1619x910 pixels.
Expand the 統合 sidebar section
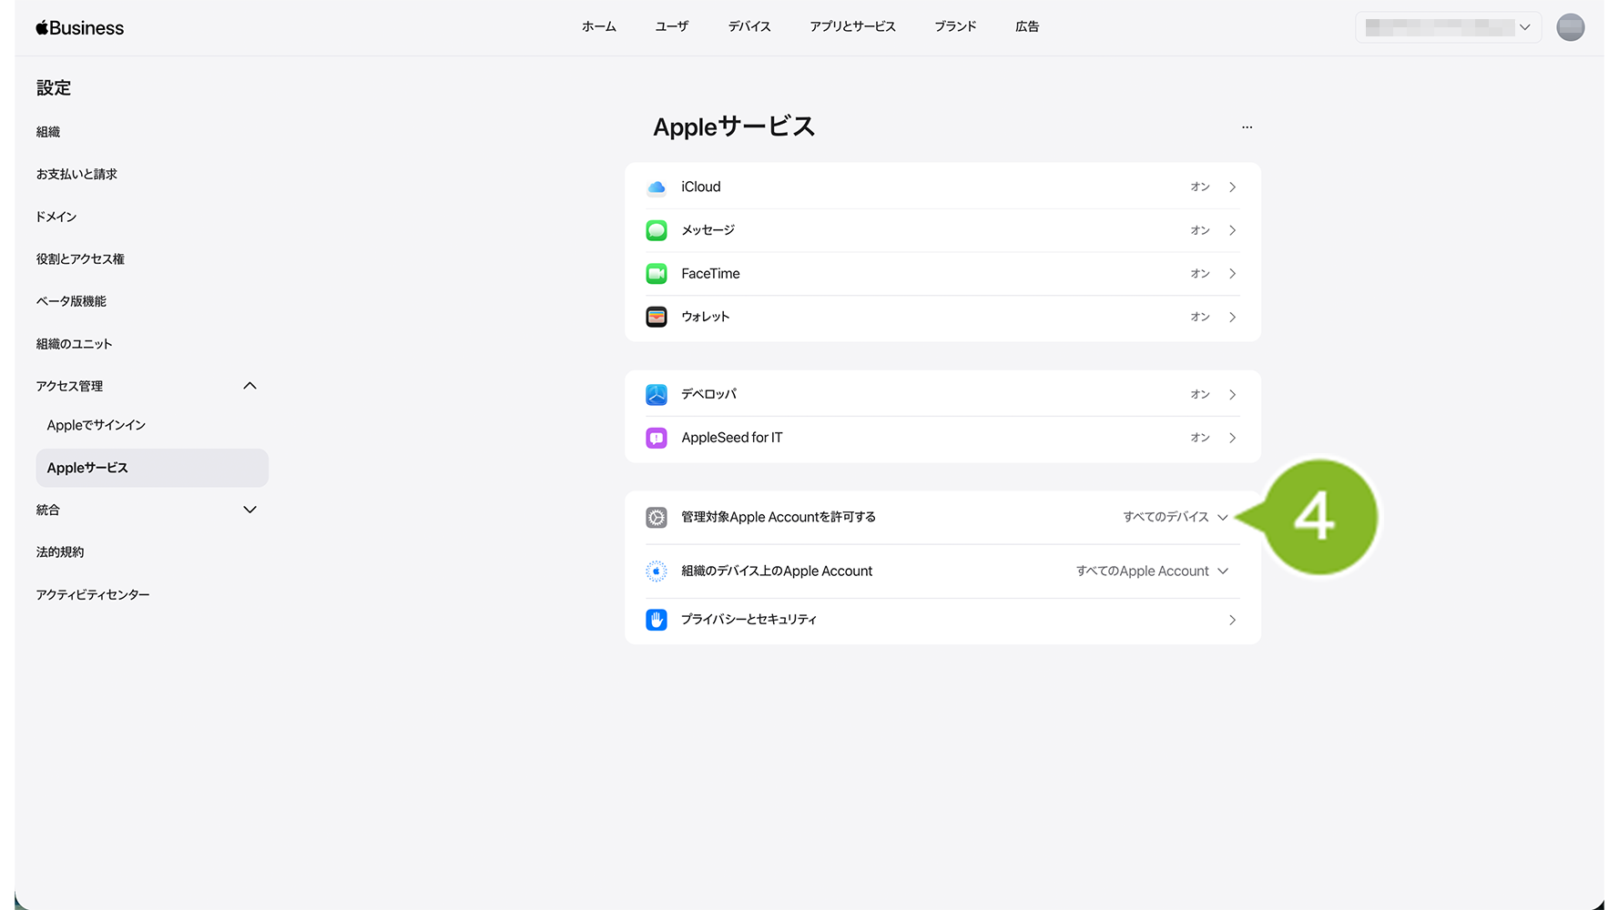coord(249,510)
